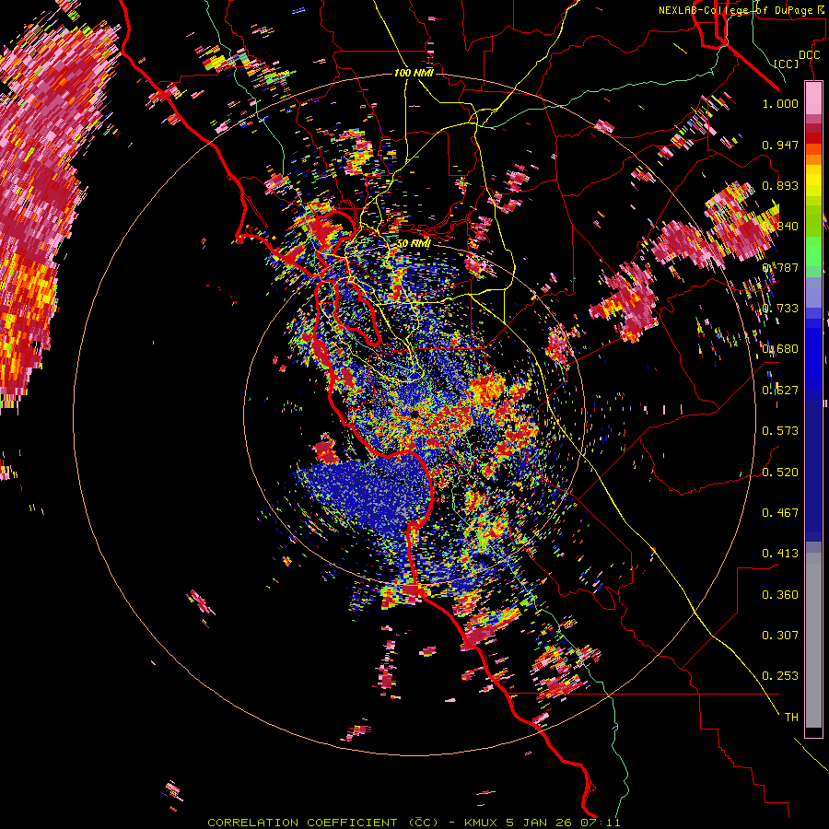
Task: Click the TH threshold label
Action: click(791, 718)
